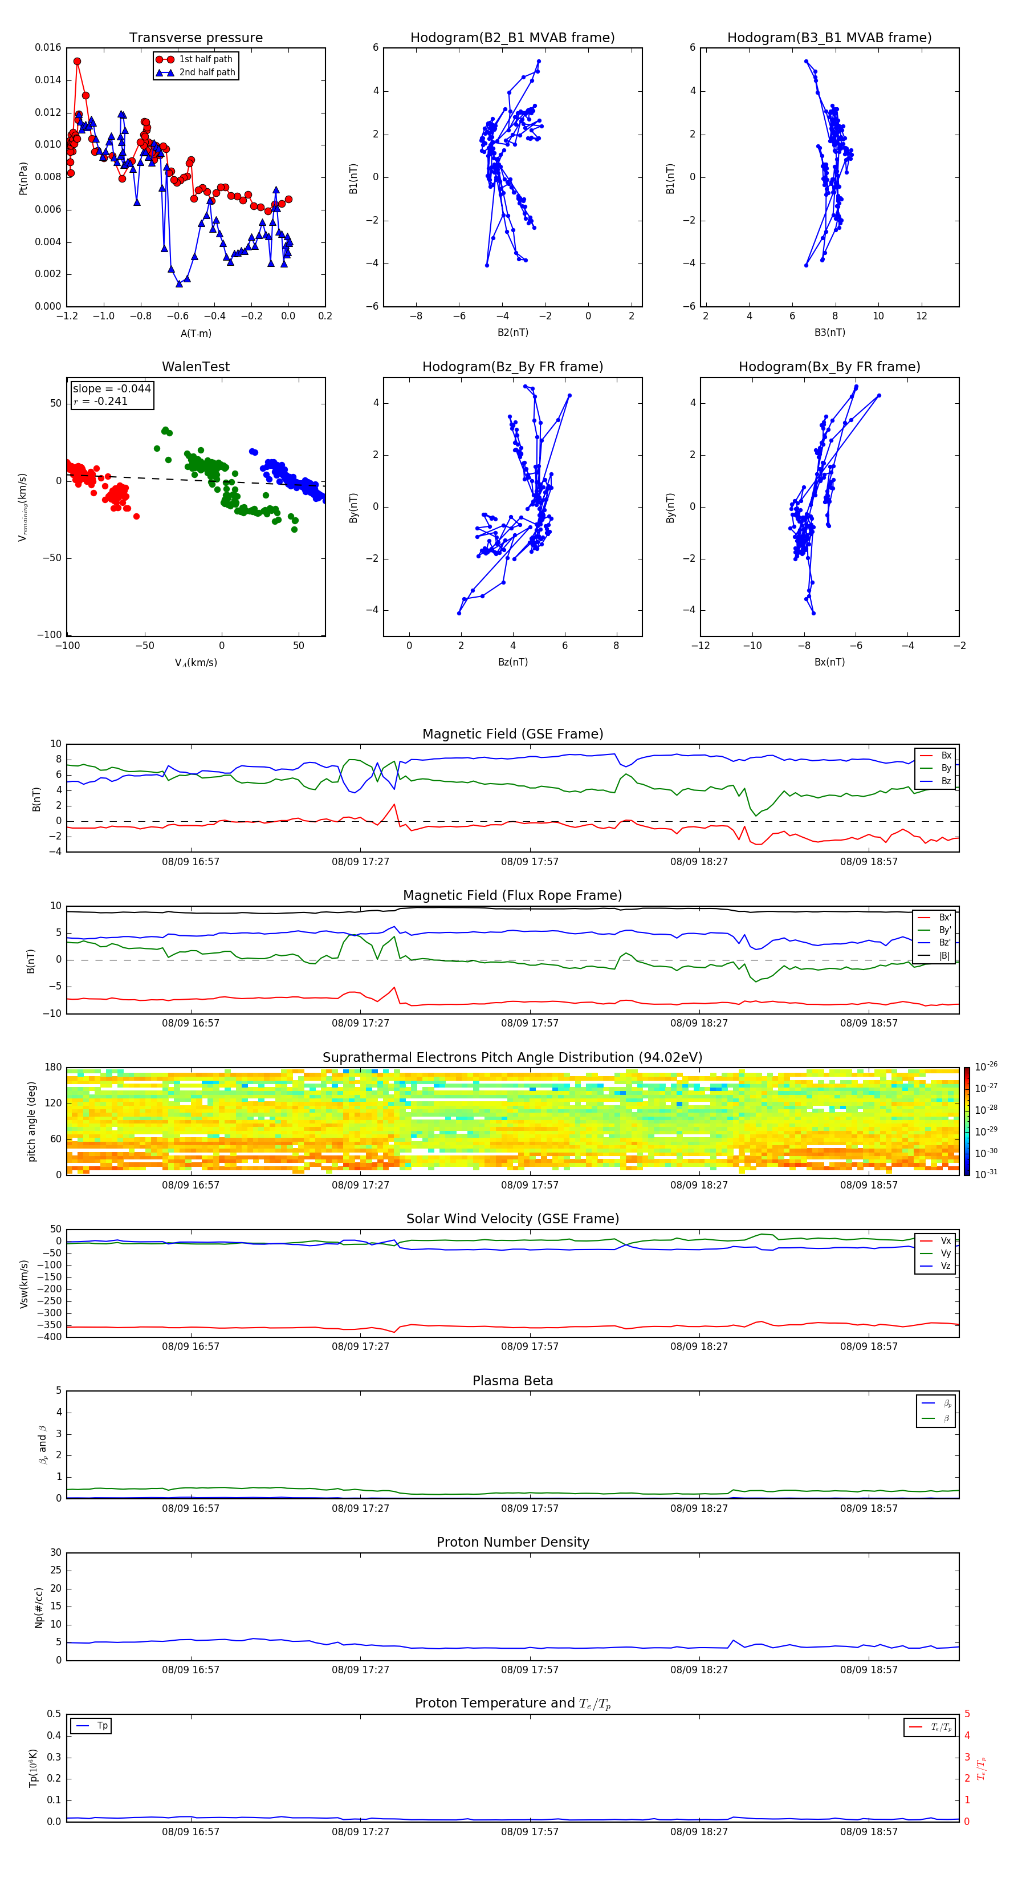This screenshot has height=1882, width=1026.
Task: Click the "Magnetic Field (Flux Rope Frame)" title
Action: 512,896
